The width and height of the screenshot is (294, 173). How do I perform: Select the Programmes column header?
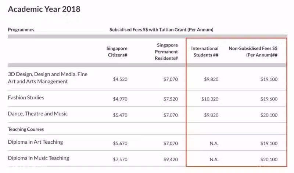21,30
